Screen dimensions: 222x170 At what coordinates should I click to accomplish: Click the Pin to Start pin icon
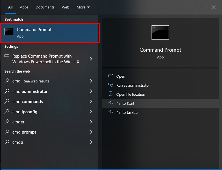pos(111,103)
